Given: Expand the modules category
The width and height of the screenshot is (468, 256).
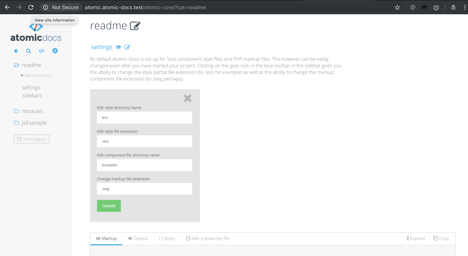Looking at the screenshot, I should [29, 111].
